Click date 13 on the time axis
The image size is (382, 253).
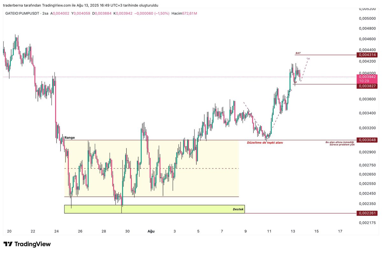click(x=293, y=231)
